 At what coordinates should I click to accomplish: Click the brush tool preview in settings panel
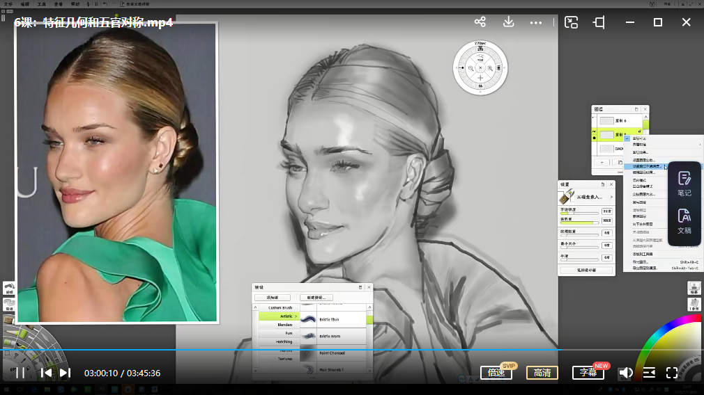pyautogui.click(x=567, y=197)
